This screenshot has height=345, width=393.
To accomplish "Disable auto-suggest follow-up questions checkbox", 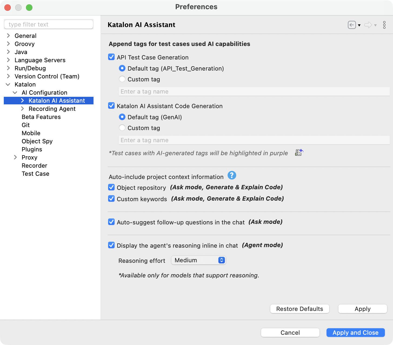I will [x=111, y=222].
